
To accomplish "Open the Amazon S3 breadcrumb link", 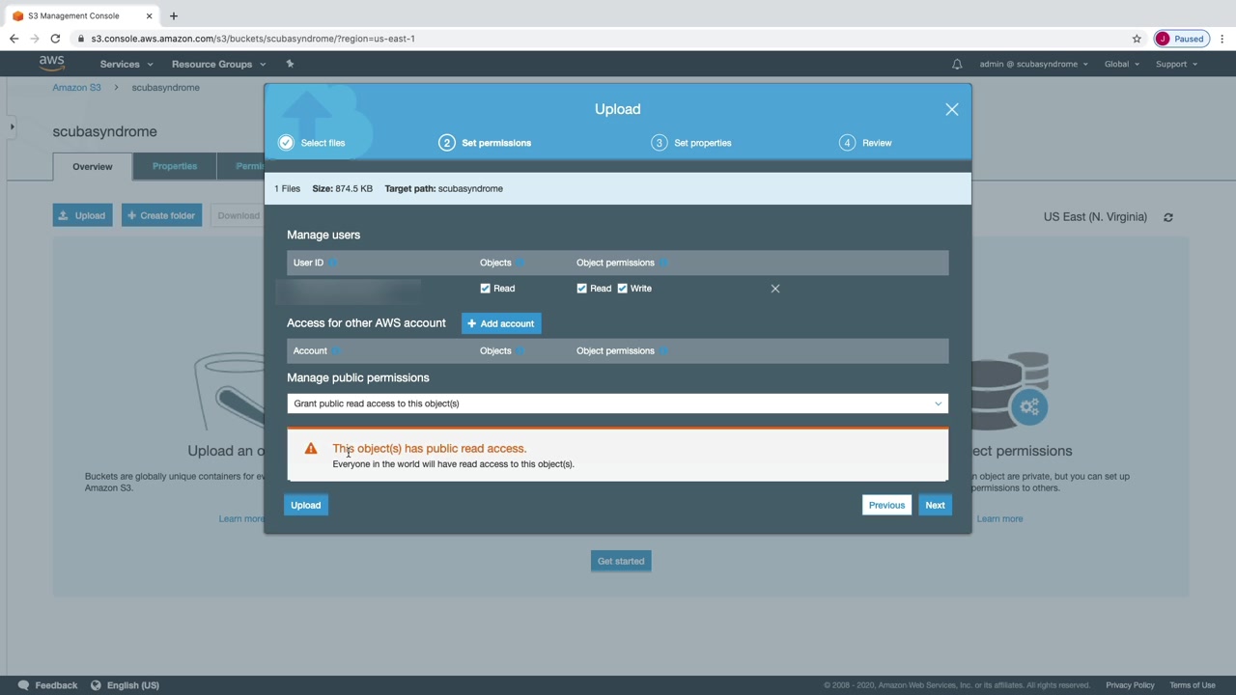I will [x=76, y=88].
